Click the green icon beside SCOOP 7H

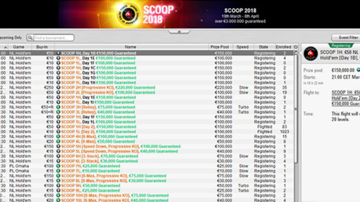click(x=58, y=166)
